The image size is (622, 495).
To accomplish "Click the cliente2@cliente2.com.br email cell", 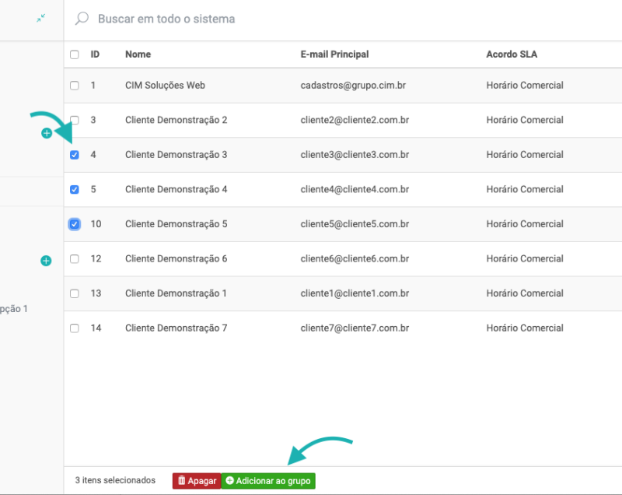I will [x=355, y=121].
